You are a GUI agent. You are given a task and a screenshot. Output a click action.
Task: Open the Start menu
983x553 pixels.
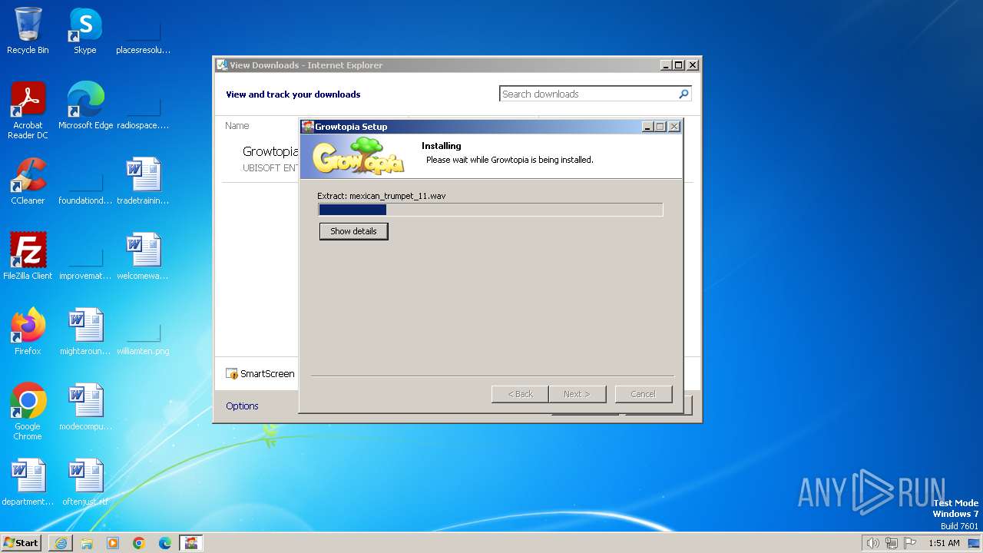[x=22, y=542]
